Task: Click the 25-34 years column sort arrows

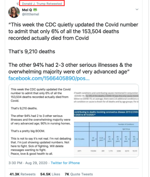Action: pos(112,139)
